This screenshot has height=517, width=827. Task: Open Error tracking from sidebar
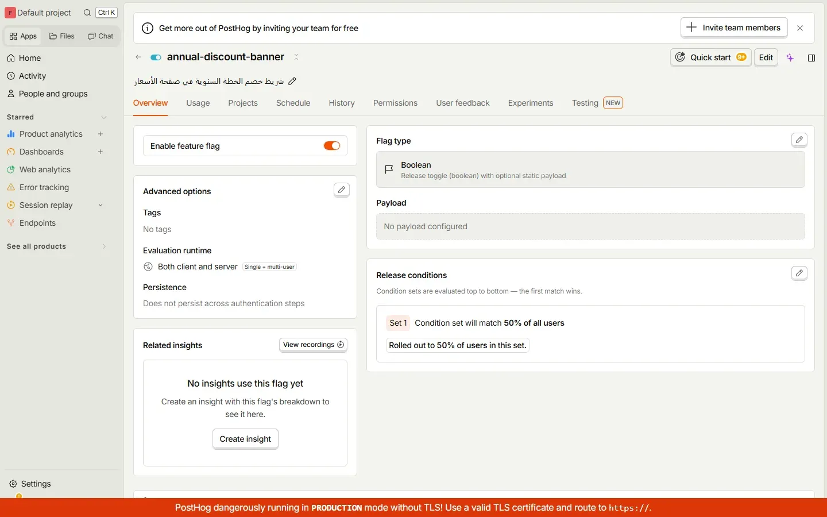[44, 187]
